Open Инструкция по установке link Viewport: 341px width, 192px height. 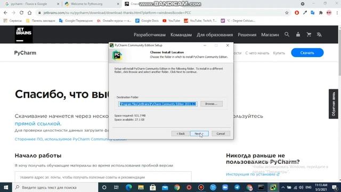tap(253, 174)
